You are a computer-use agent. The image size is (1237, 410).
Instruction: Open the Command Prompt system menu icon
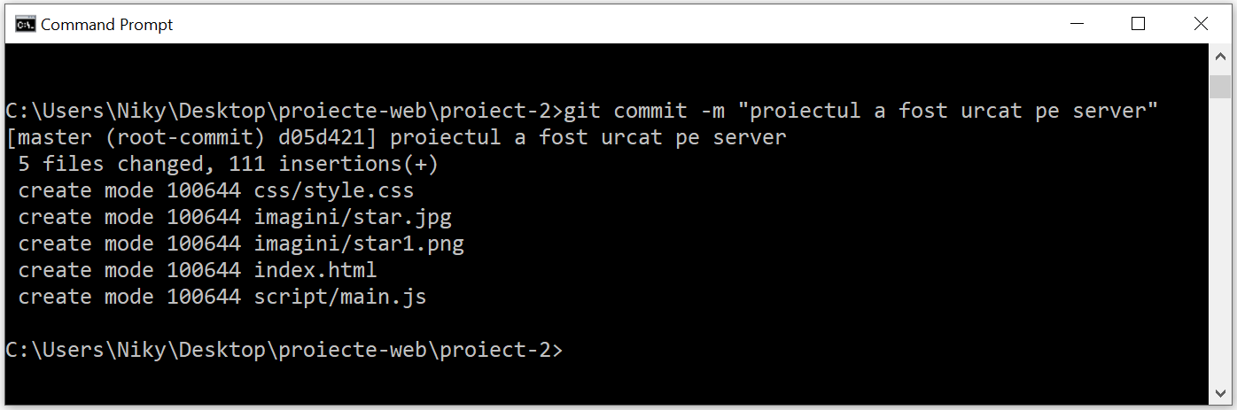pos(26,24)
